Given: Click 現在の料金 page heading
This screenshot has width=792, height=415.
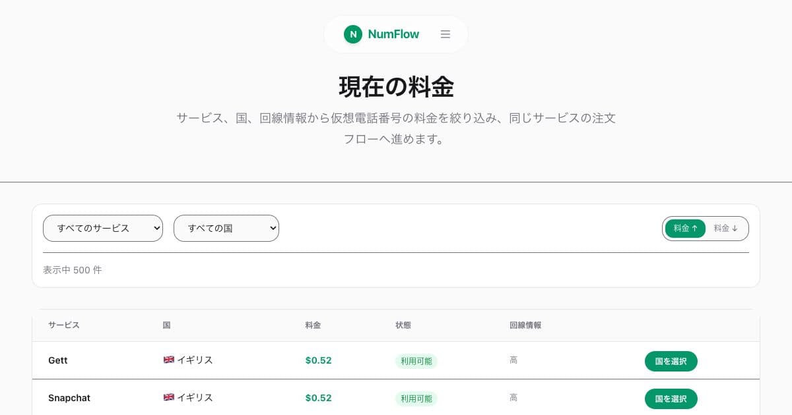Looking at the screenshot, I should 396,87.
